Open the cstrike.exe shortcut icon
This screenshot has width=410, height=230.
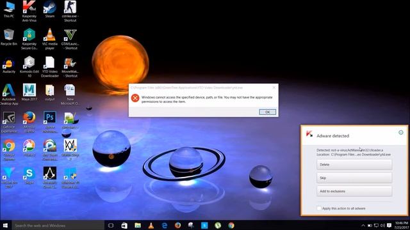70,11
